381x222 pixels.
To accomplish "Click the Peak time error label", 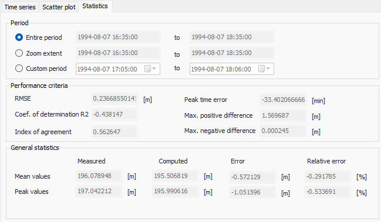I will pos(206,100).
